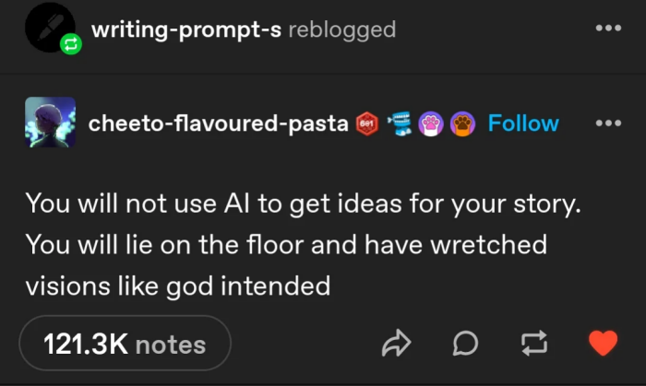Click the writing-prompt-s avatar
Image resolution: width=646 pixels, height=386 pixels.
[x=48, y=28]
